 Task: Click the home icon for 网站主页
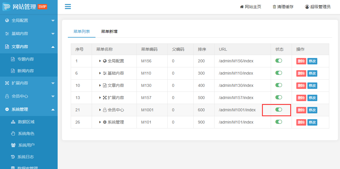[242, 7]
